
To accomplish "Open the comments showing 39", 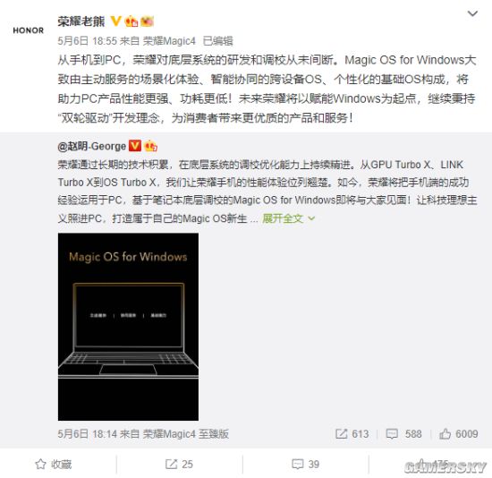I will coord(306,464).
